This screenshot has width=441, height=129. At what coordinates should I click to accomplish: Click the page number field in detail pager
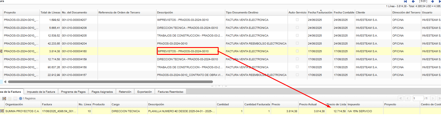tap(418, 98)
